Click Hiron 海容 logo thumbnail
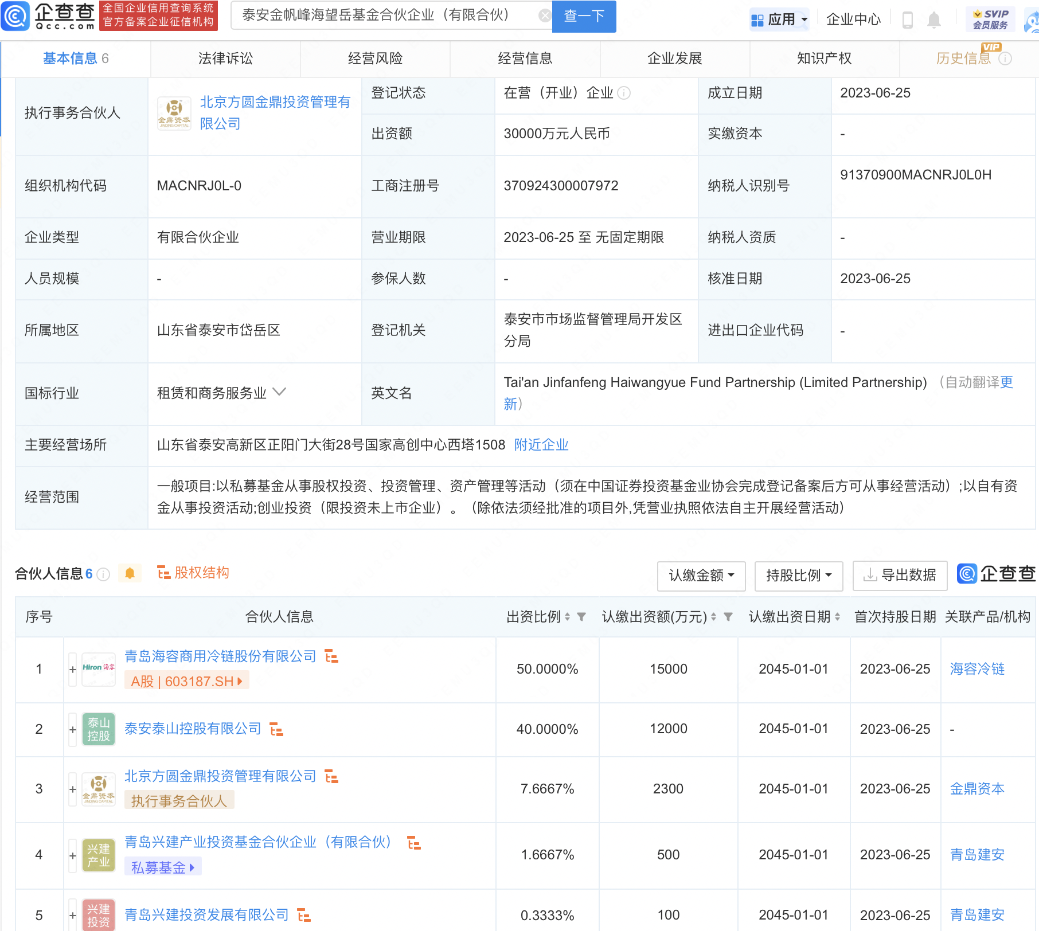The height and width of the screenshot is (931, 1039). click(99, 669)
